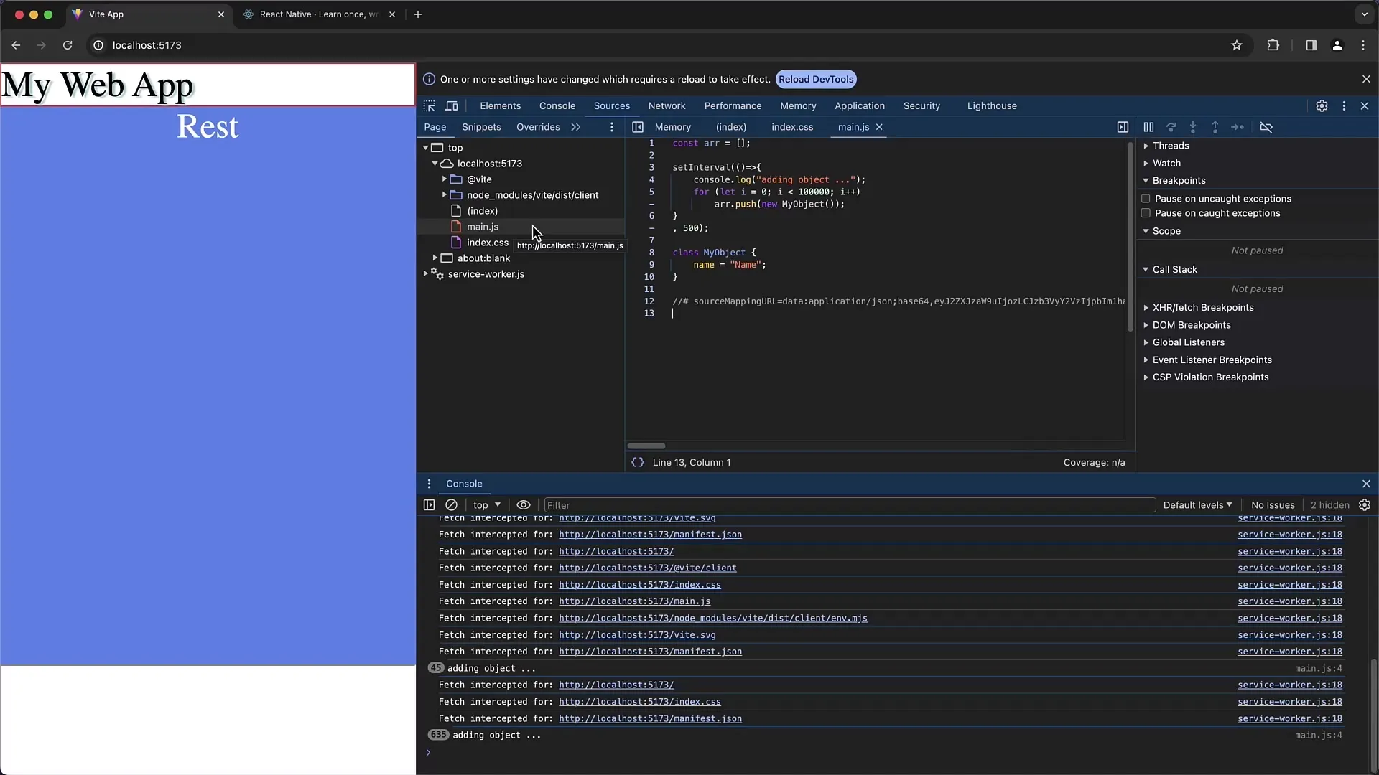The image size is (1379, 775).
Task: Click the editor horizontal scrollbar
Action: tap(646, 446)
